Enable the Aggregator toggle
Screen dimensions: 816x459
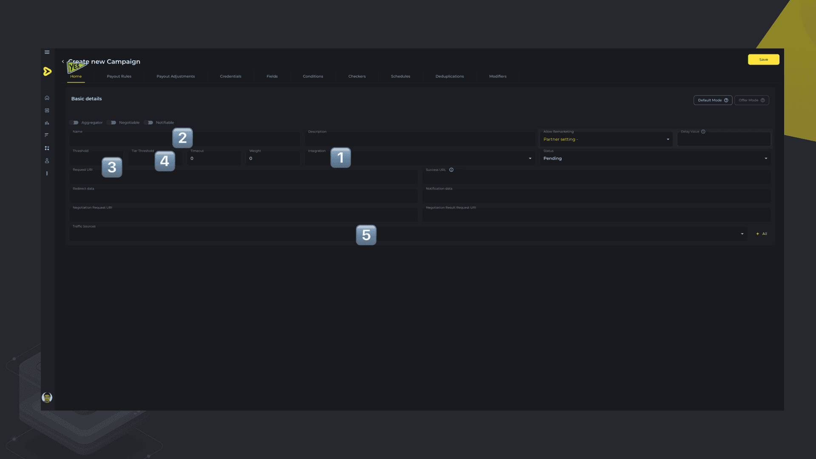74,123
